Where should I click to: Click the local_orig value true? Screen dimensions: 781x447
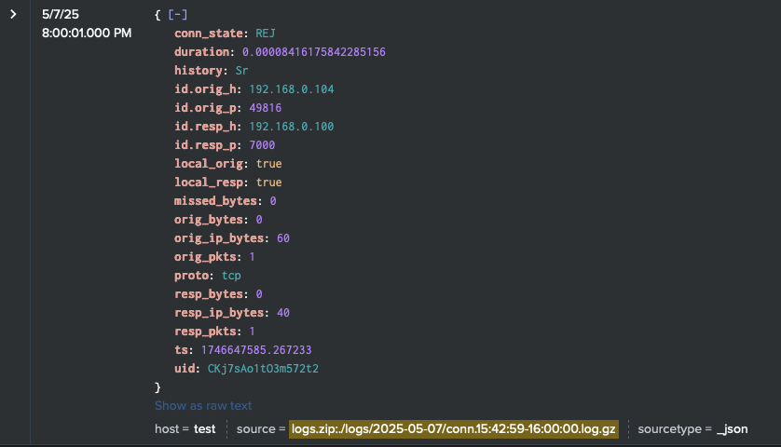tap(269, 164)
